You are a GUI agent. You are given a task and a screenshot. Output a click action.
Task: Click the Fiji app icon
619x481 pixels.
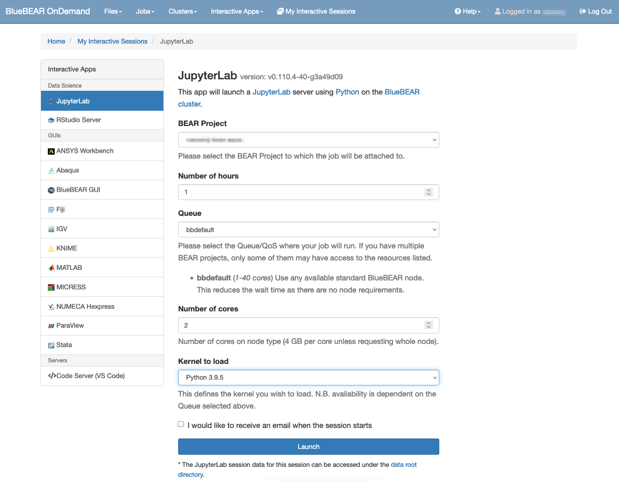click(x=51, y=210)
